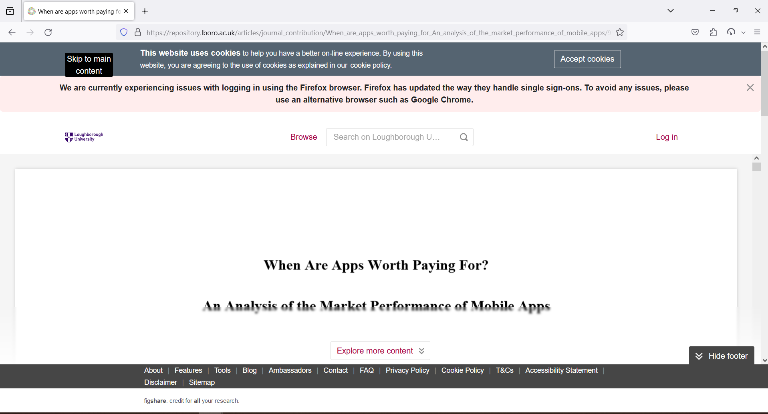Accept cookies on the banner
The image size is (768, 414).
coord(587,59)
